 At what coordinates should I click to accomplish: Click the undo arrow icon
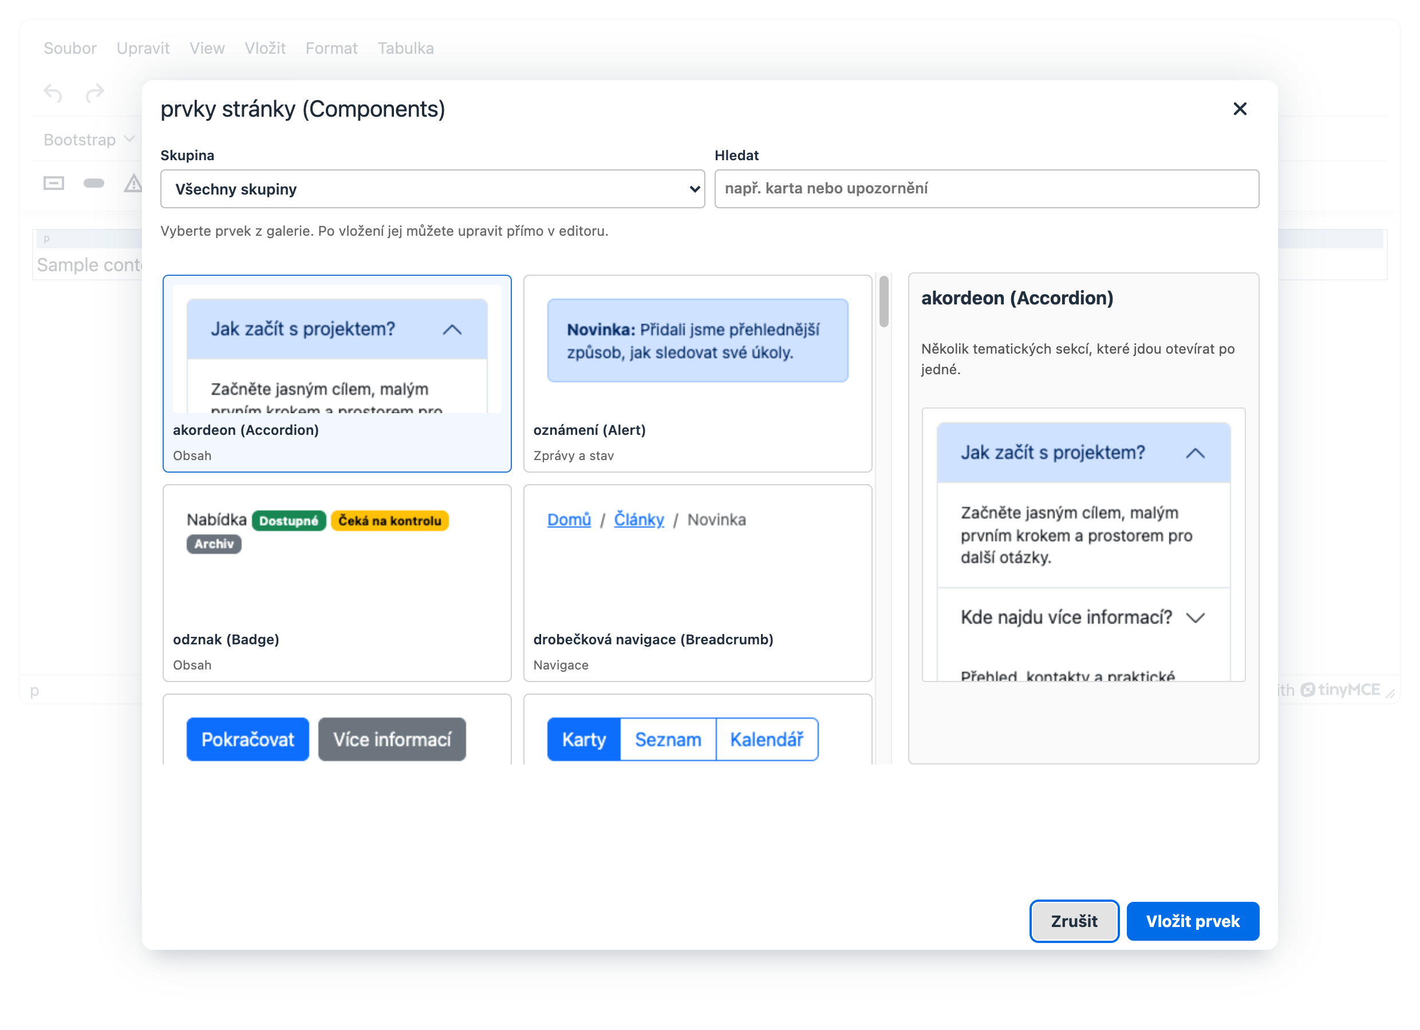pyautogui.click(x=53, y=93)
